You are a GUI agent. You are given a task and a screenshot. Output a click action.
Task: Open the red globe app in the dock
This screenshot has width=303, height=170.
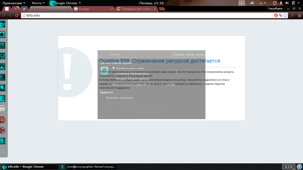point(3,120)
